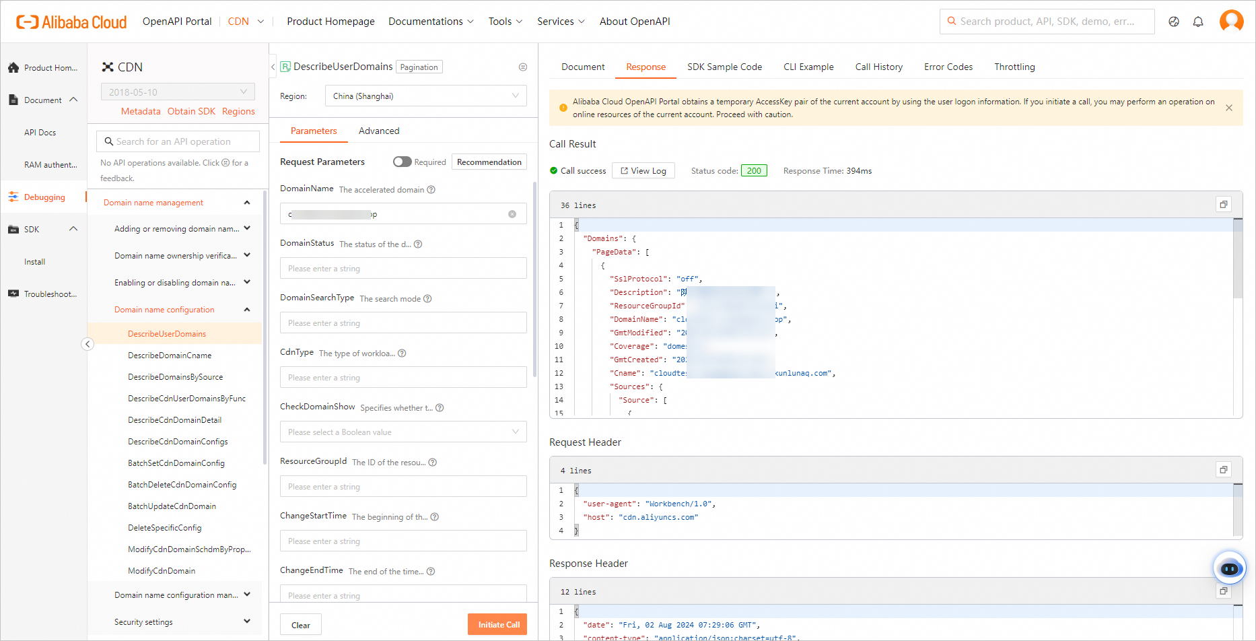Open the Documentations dropdown menu
Viewport: 1256px width, 641px height.
tap(431, 22)
